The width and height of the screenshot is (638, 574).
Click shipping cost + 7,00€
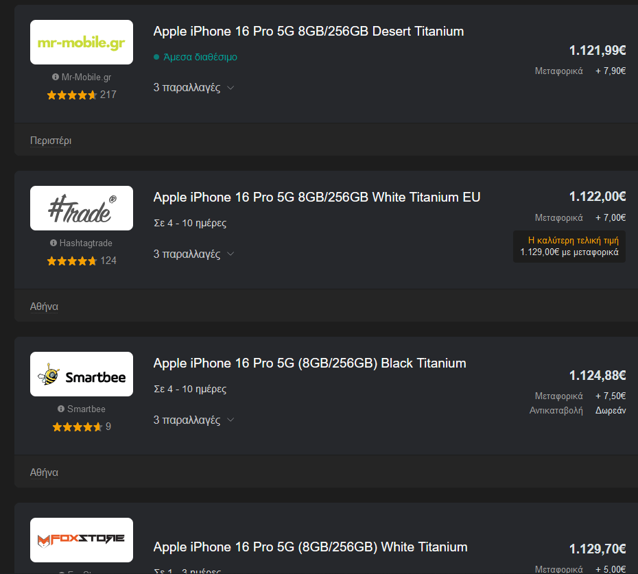(x=611, y=217)
